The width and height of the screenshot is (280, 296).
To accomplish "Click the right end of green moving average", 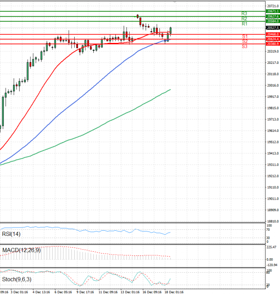I will tap(170, 89).
